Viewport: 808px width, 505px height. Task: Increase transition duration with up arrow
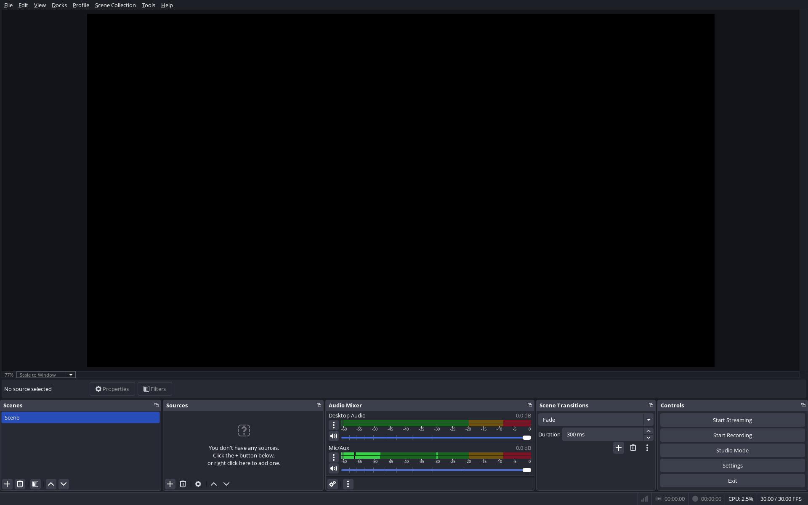[x=649, y=431]
